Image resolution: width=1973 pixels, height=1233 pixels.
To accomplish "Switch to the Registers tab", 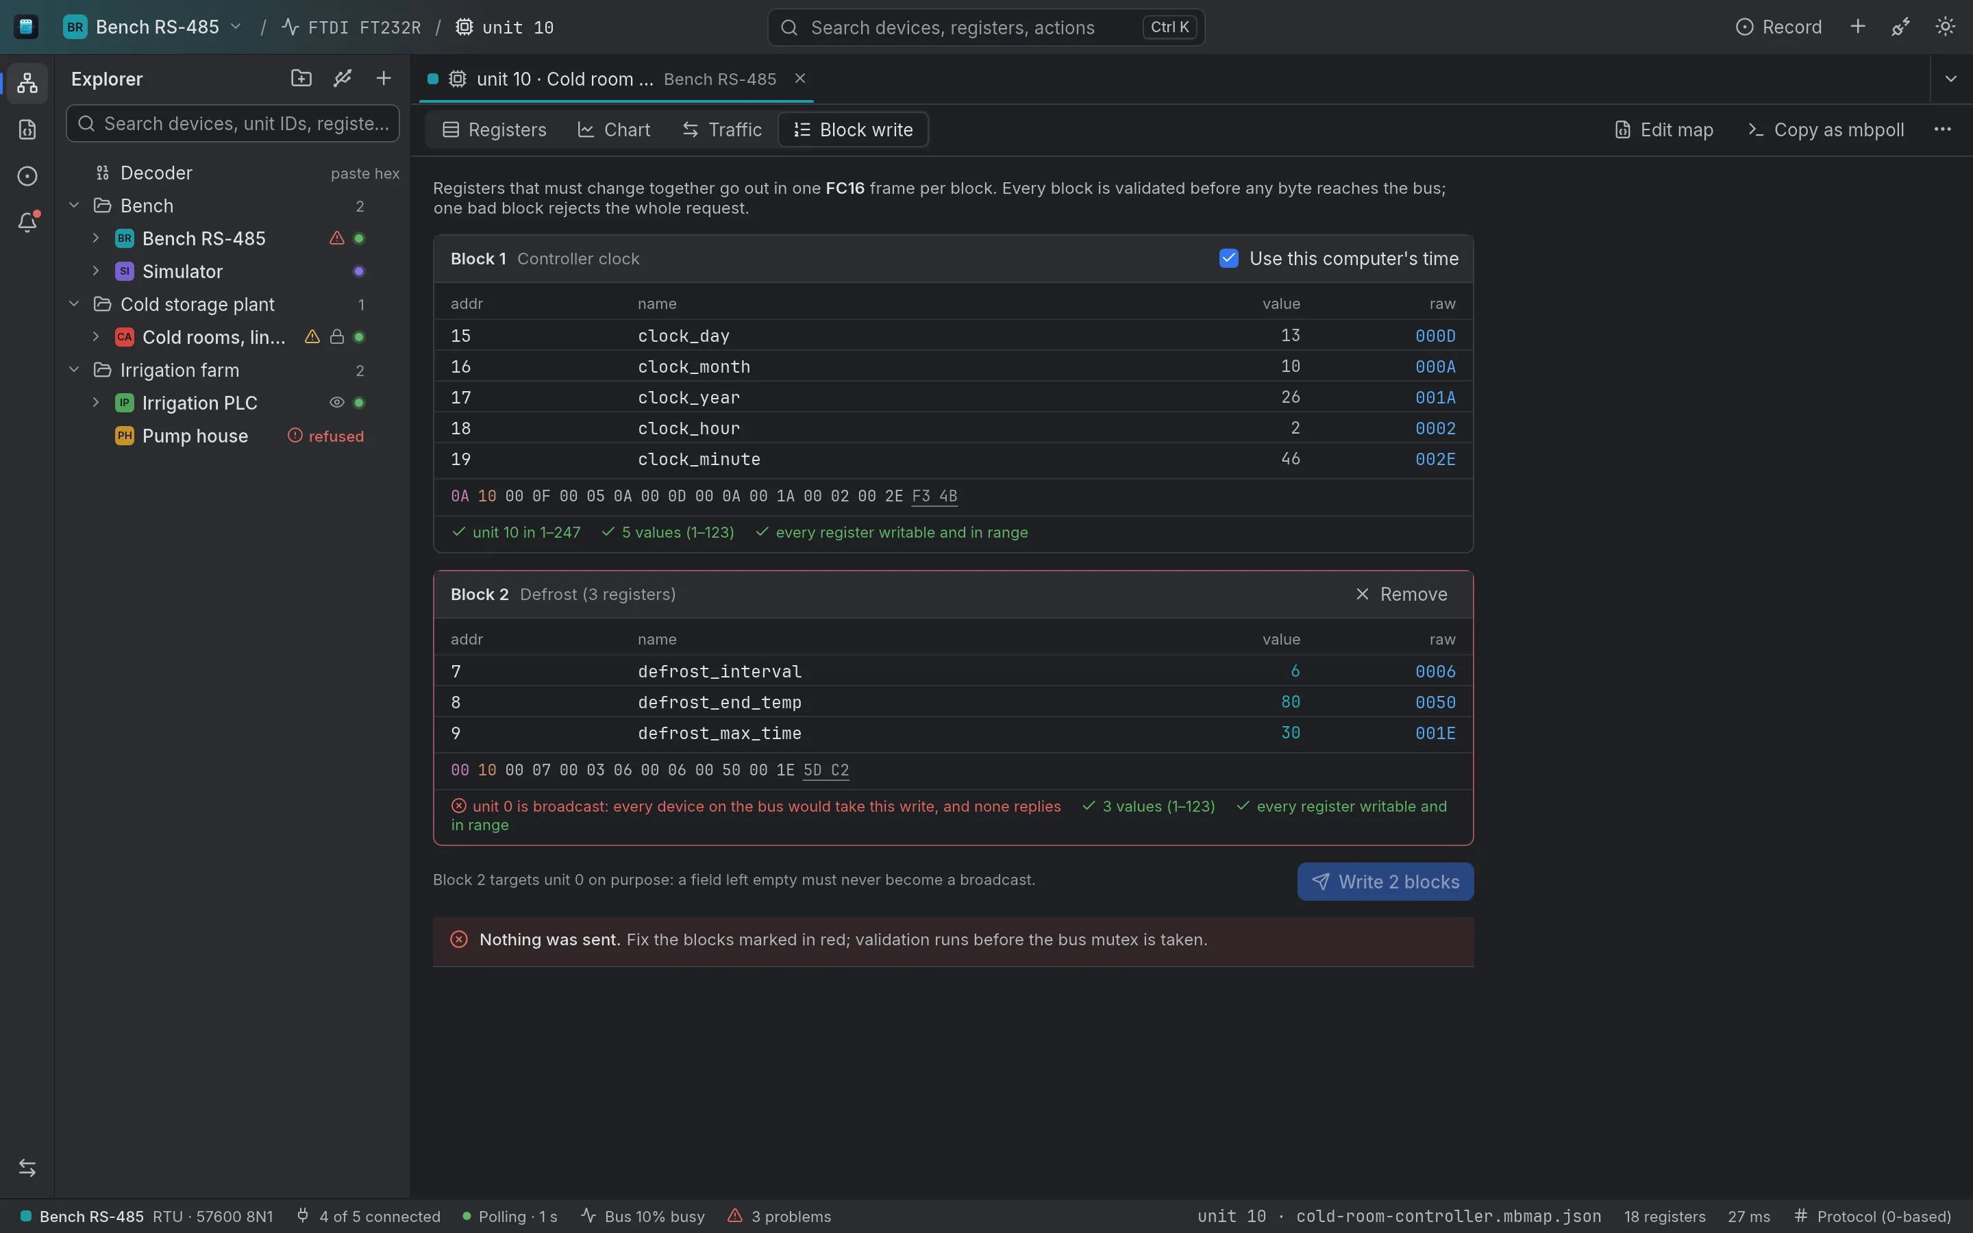I will click(x=494, y=129).
